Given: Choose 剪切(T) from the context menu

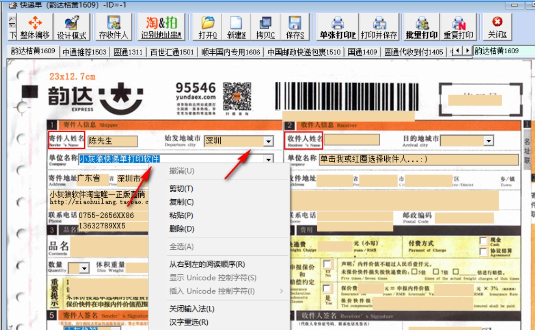Looking at the screenshot, I should (219, 189).
